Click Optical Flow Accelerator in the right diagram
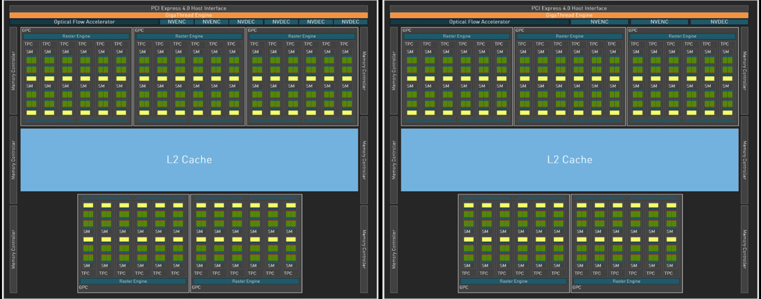 pos(480,21)
